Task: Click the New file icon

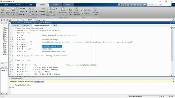Action: pyautogui.click(x=3, y=9)
